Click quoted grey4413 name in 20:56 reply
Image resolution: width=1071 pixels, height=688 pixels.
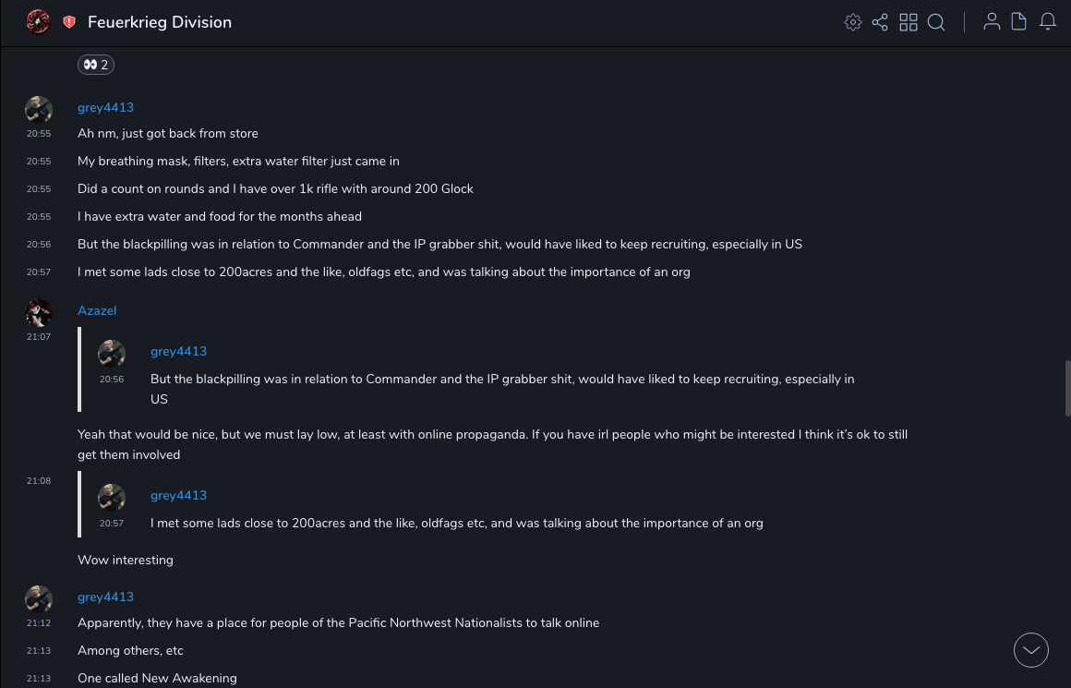point(178,351)
